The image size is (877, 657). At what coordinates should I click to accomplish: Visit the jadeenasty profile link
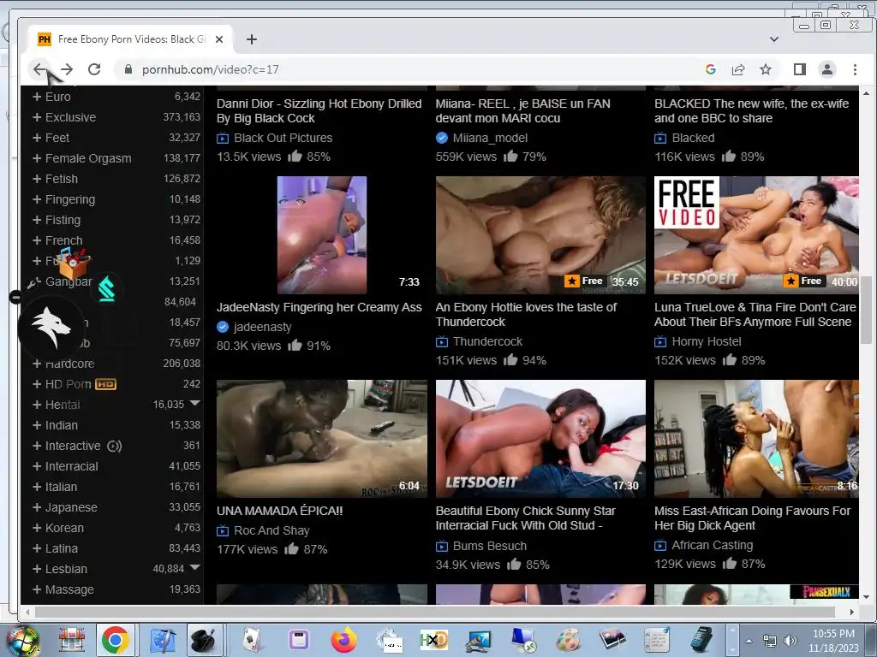(x=262, y=327)
